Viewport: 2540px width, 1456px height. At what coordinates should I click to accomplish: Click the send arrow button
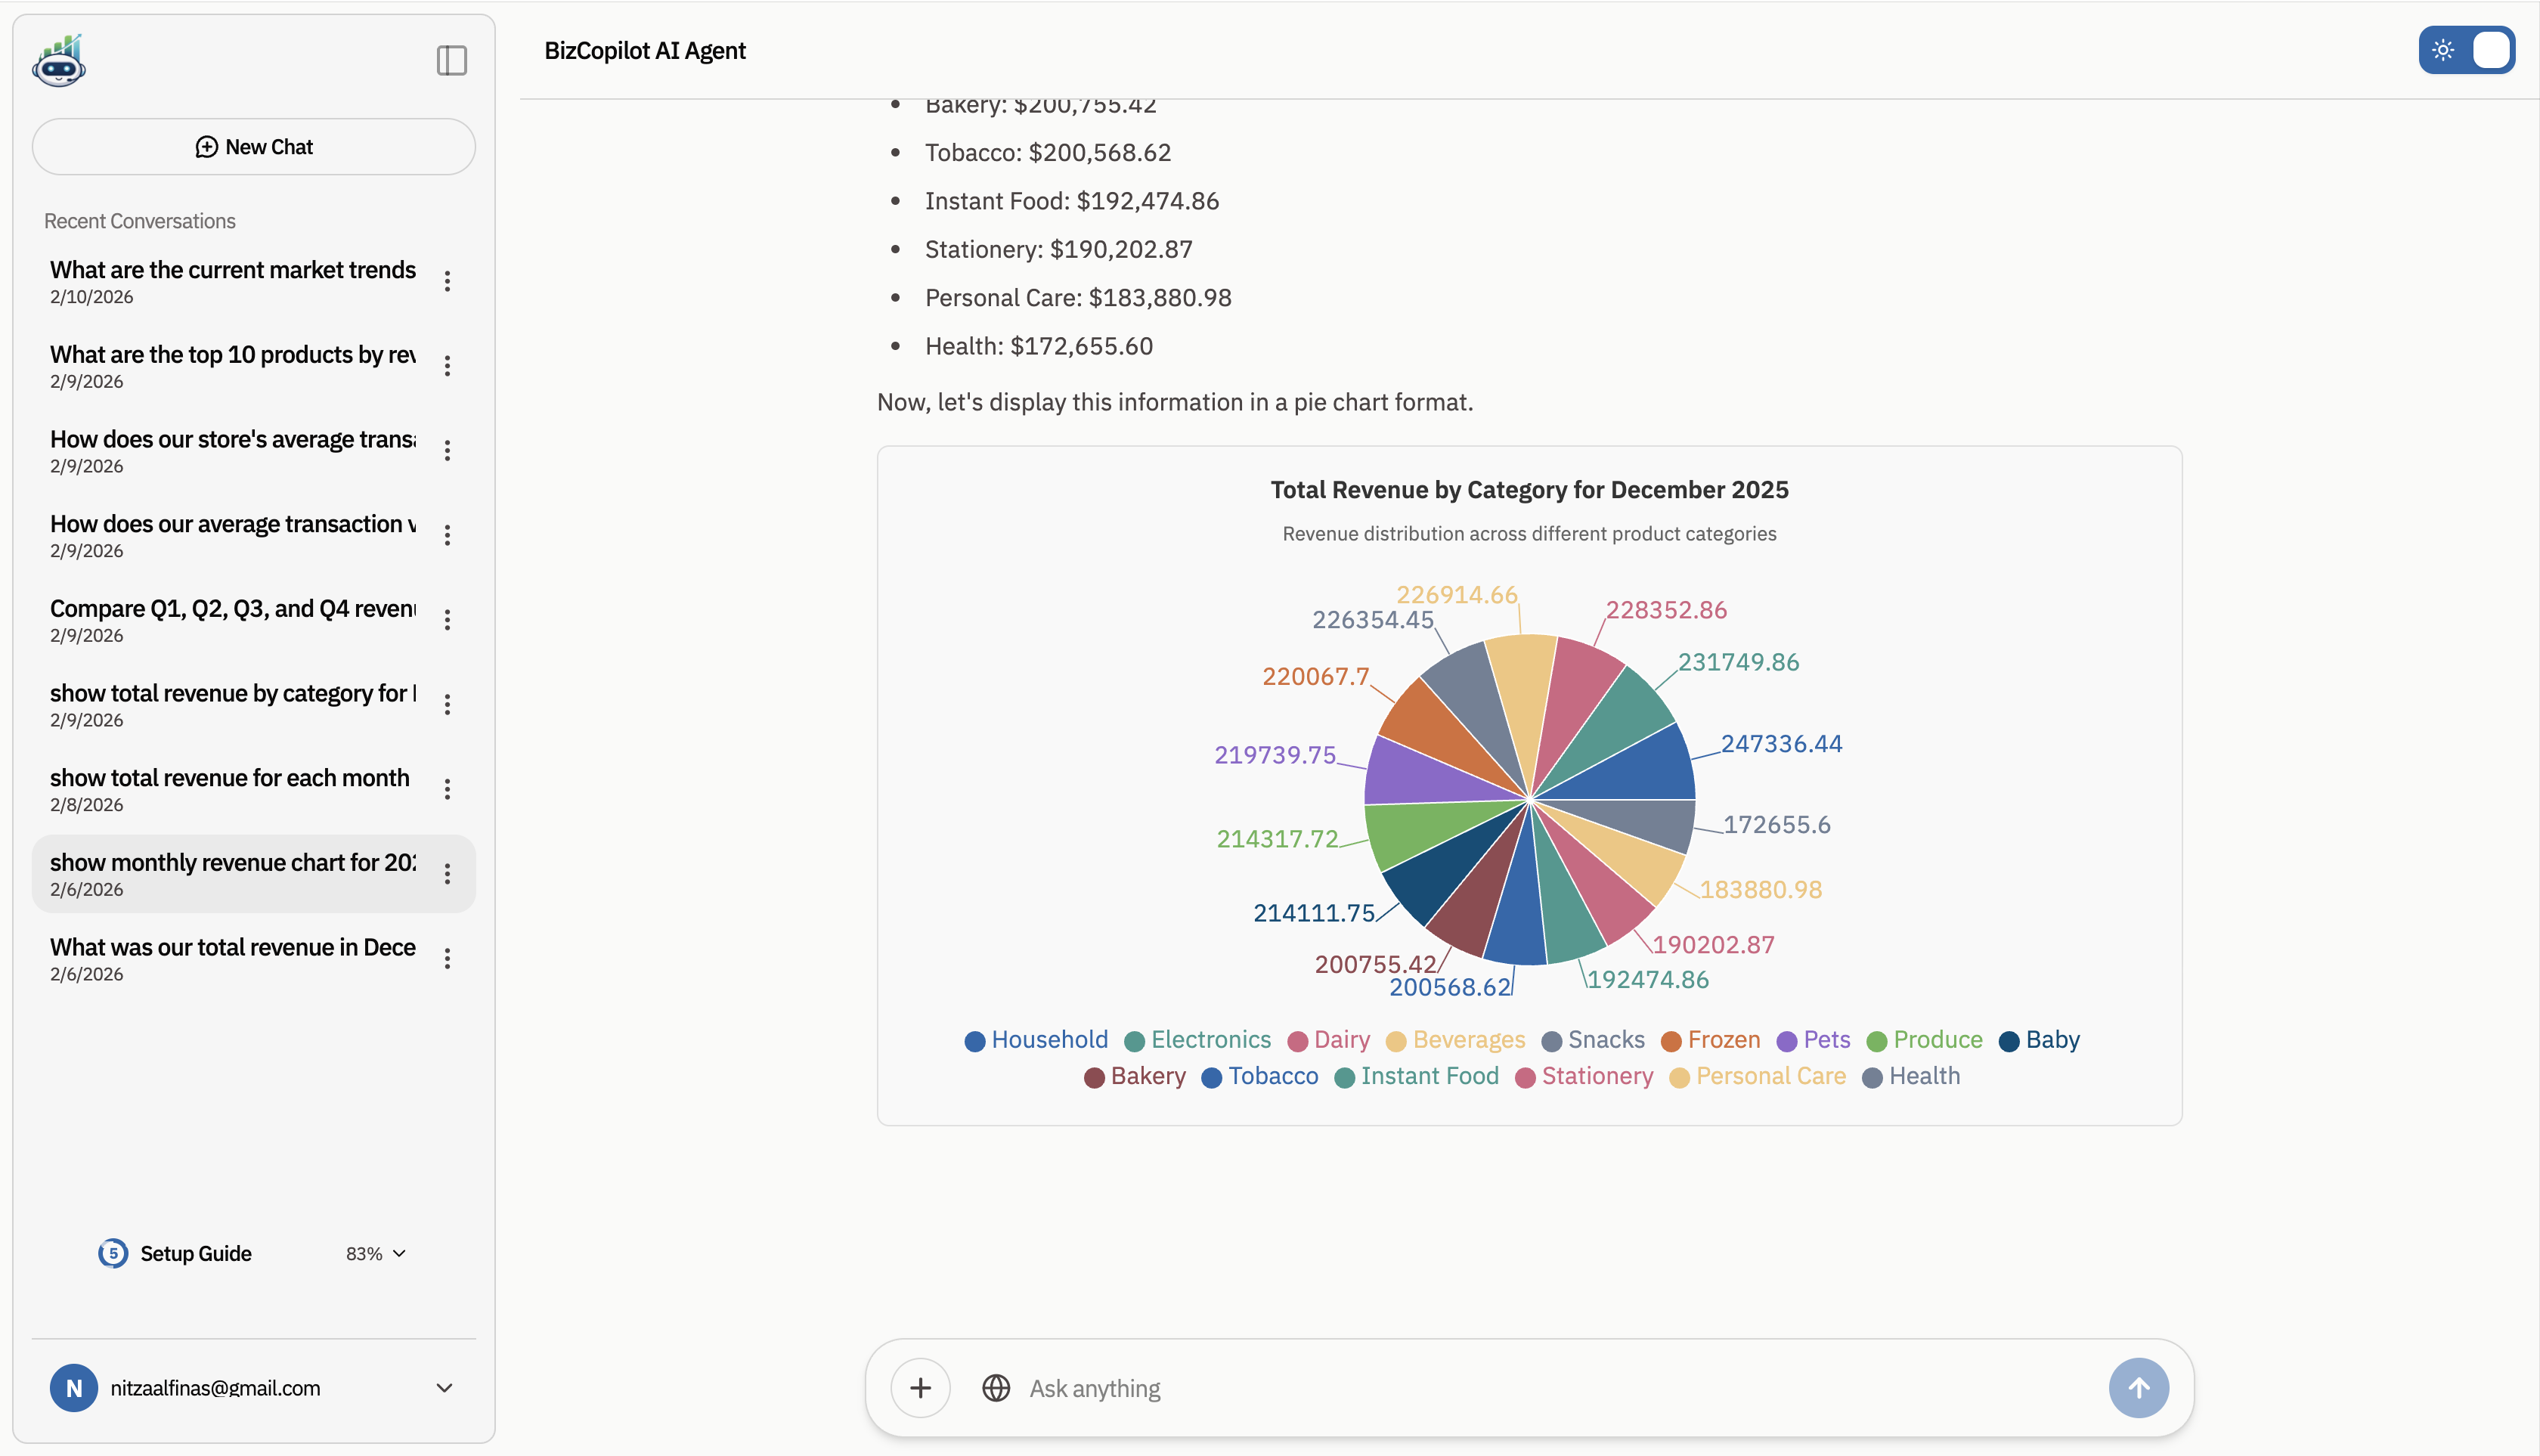click(2138, 1387)
